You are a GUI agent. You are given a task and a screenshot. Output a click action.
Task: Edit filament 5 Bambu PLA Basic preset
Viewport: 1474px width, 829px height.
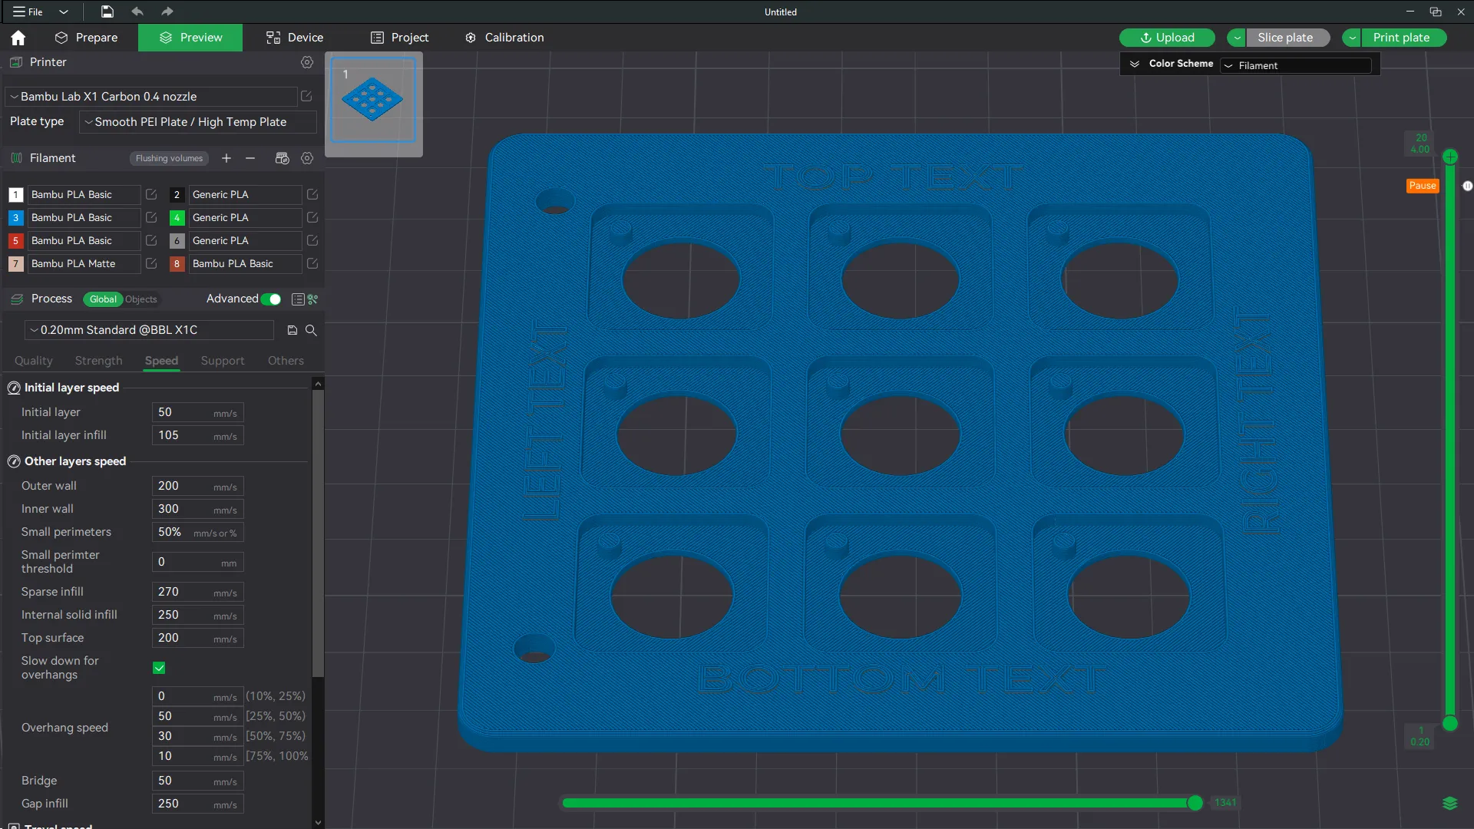[151, 241]
